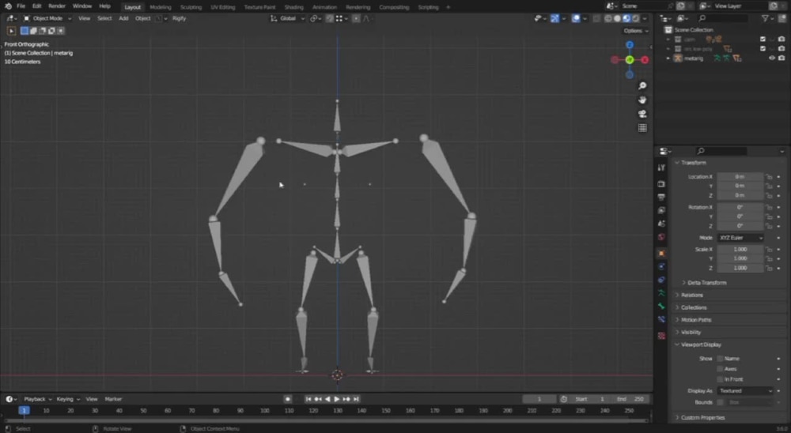
Task: Open the View Layer properties tab icon
Action: pos(661,210)
